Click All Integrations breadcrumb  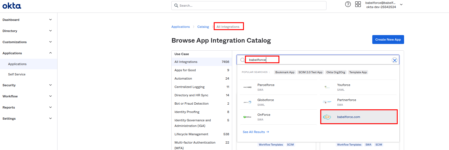228,27
